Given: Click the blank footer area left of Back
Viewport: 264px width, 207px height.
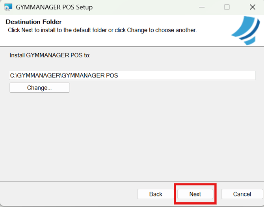Looking at the screenshot, I should (67, 194).
